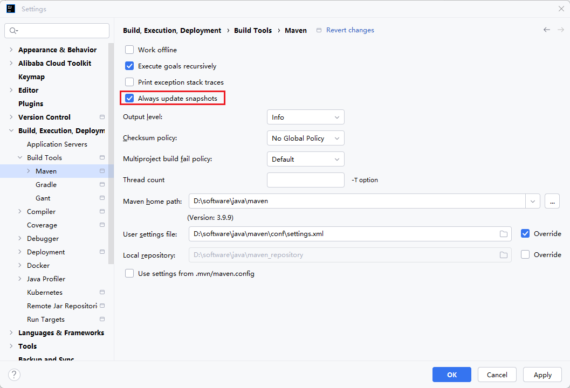Click the project-level settings icon beside Gradle
Screen dimensions: 570x388
(x=102, y=184)
